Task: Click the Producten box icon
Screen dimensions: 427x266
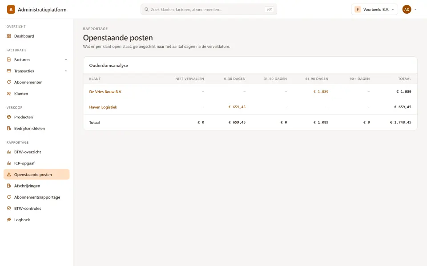Action: coord(9,117)
